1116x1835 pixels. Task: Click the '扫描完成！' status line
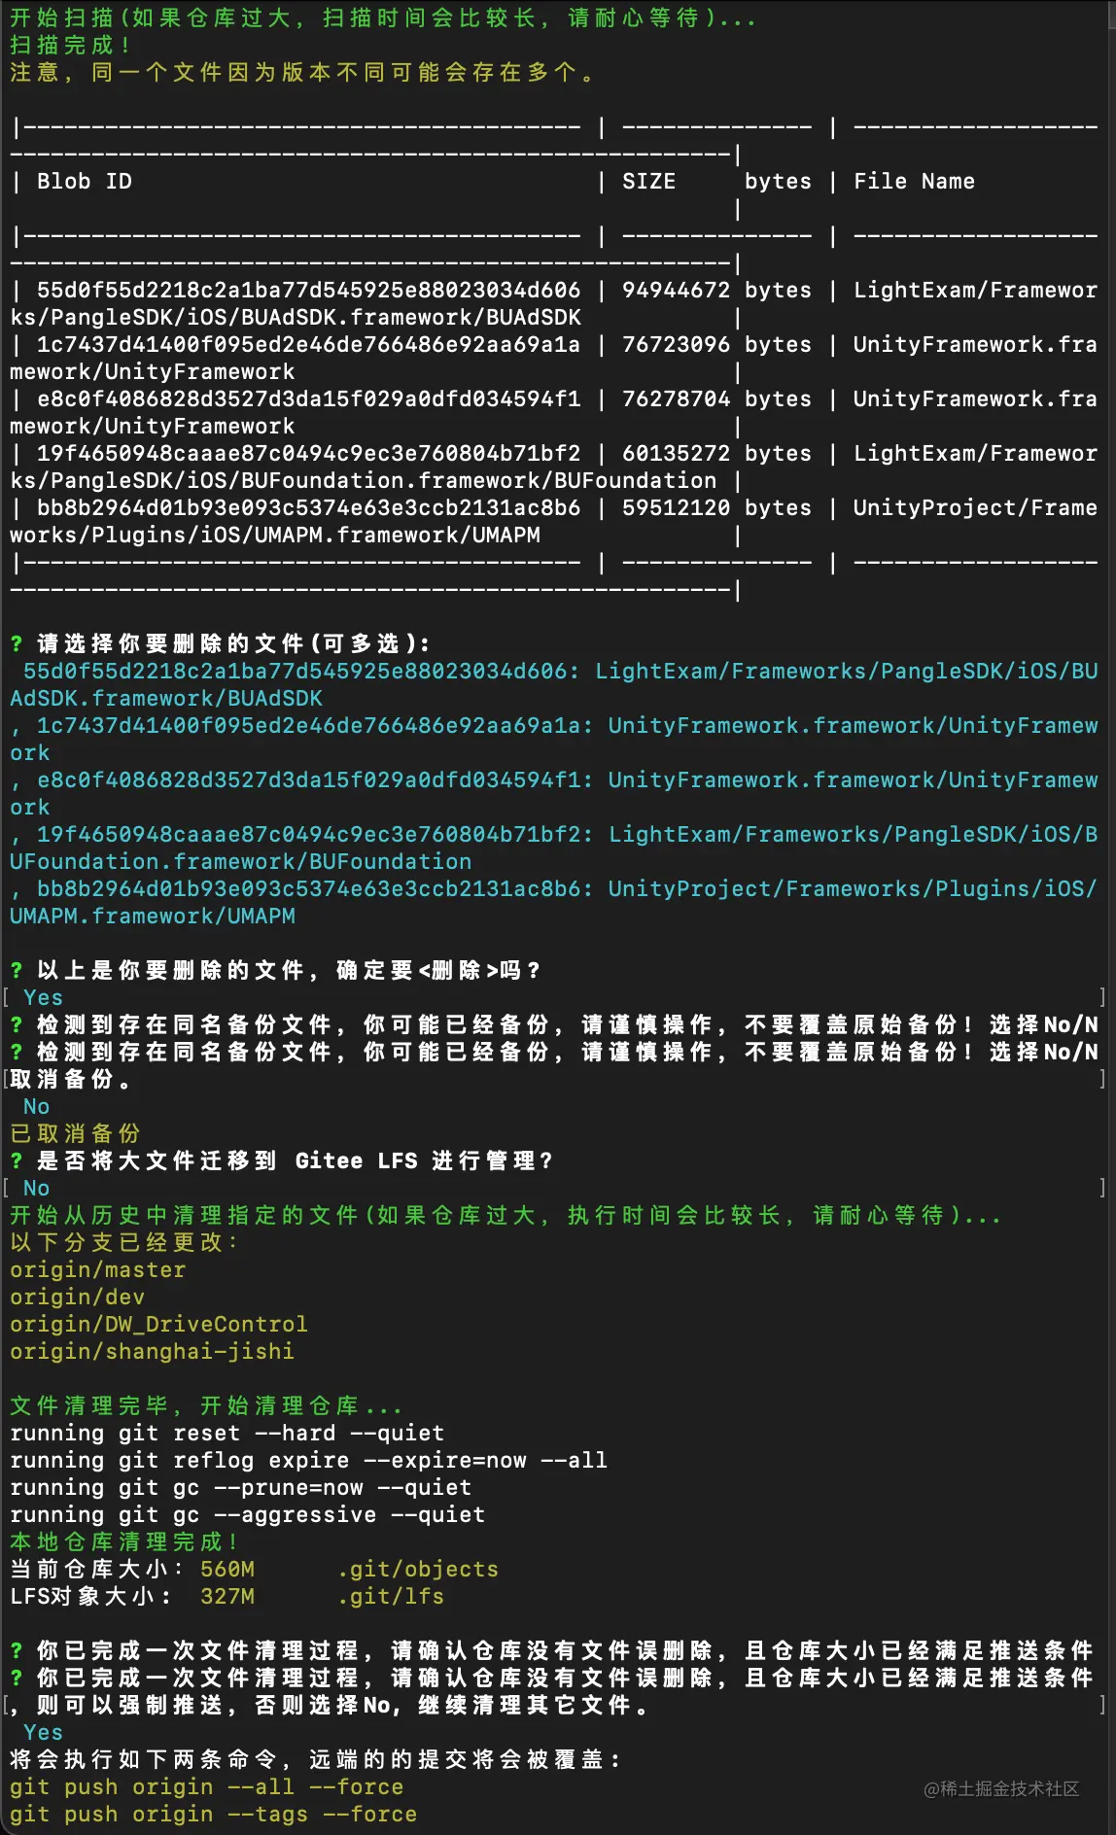(x=70, y=45)
